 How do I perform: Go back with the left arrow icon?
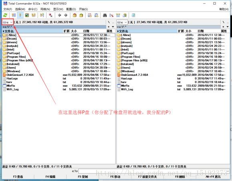click(x=60, y=15)
